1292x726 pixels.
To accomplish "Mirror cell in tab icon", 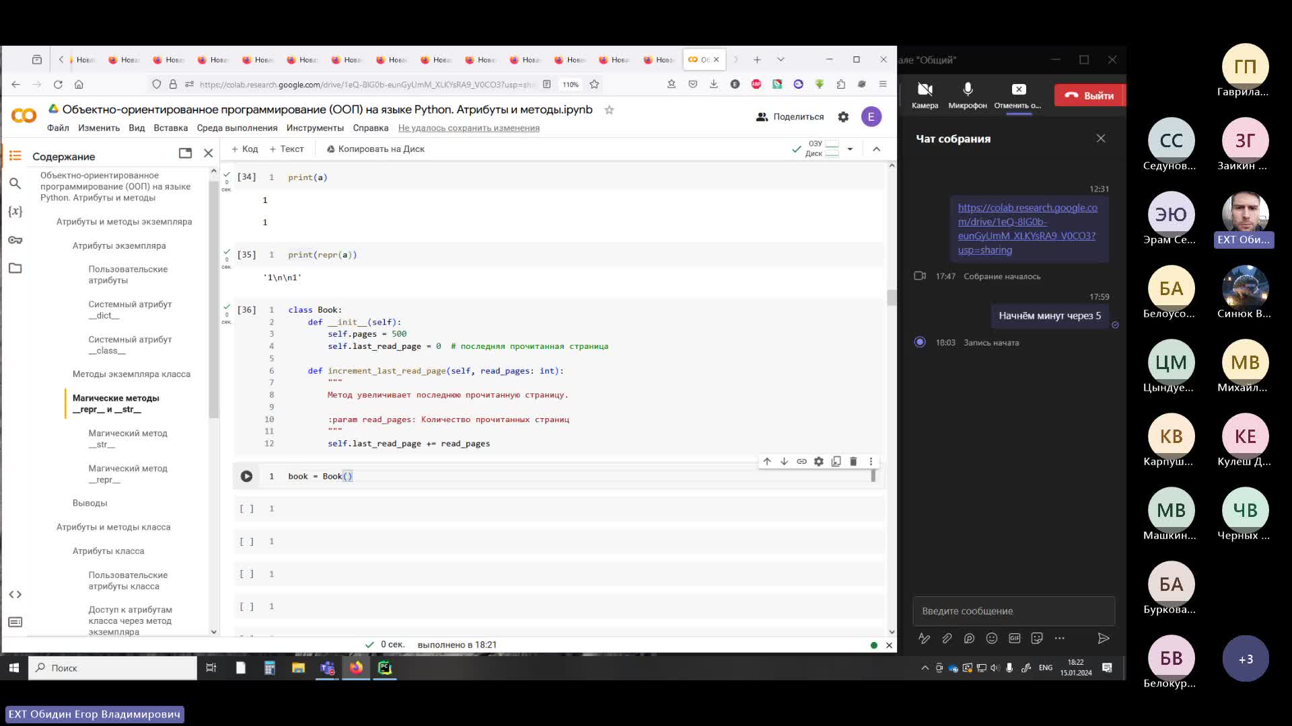I will [836, 461].
